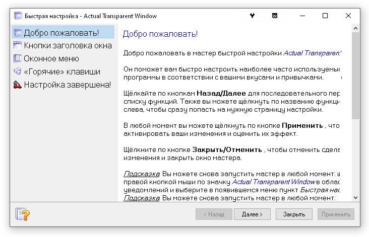Viewport: 369px width, 237px height.
Task: Open the Оконное меню page icon
Action: point(18,58)
